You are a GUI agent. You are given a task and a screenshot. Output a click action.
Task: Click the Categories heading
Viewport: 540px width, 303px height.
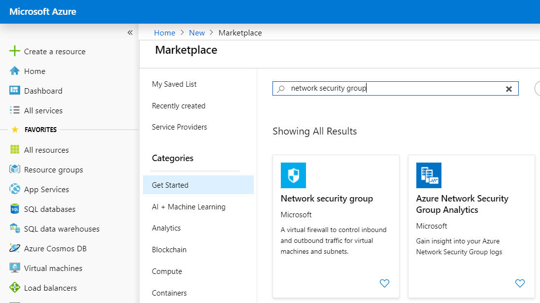172,158
